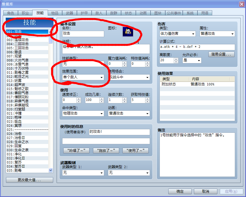This screenshot has height=197, width=246.
Task: Expand the 效果范围 dropdown
Action: coord(83,77)
